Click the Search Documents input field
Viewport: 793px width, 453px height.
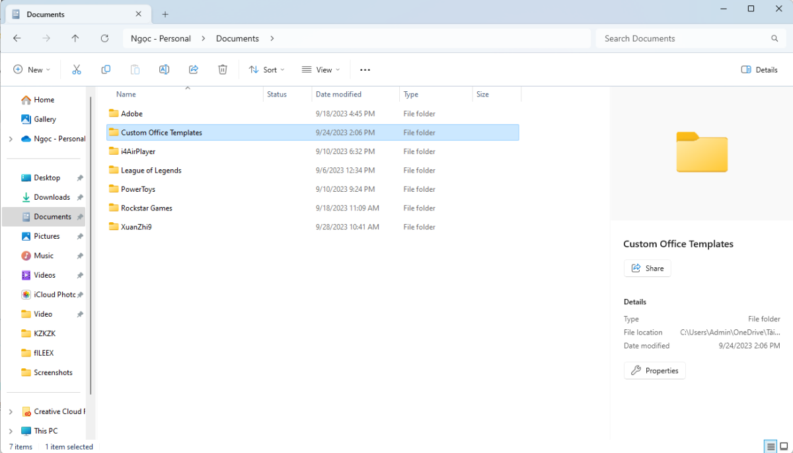684,38
